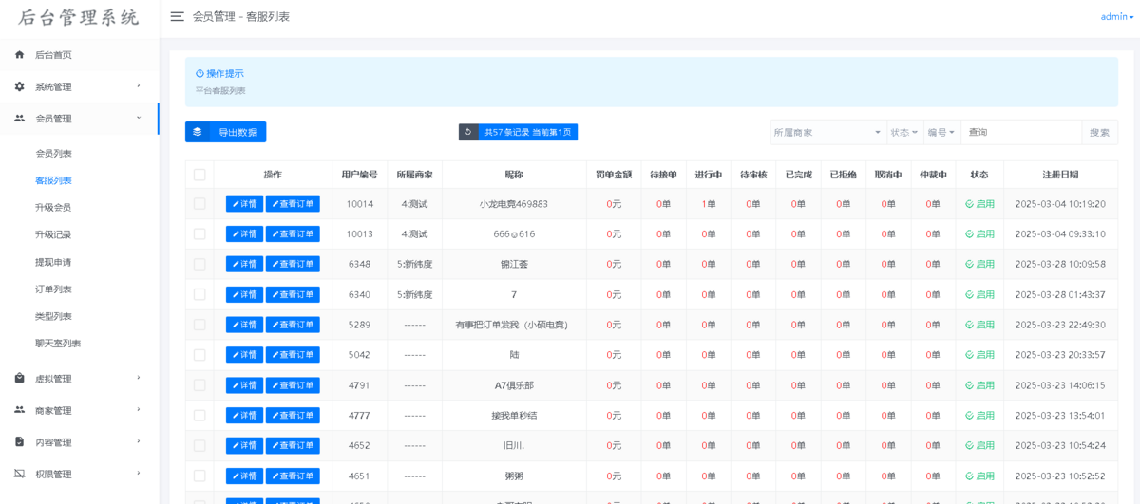Click the gear icon beside 系统管理
Viewport: 1140px width, 504px height.
(19, 86)
